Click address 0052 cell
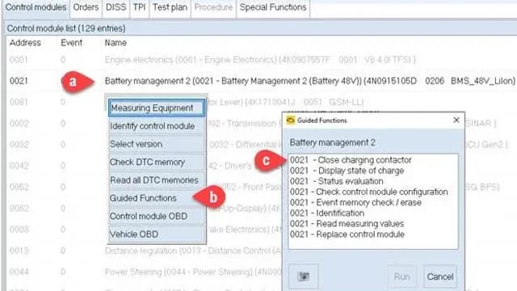The width and height of the screenshot is (517, 291). click(19, 187)
